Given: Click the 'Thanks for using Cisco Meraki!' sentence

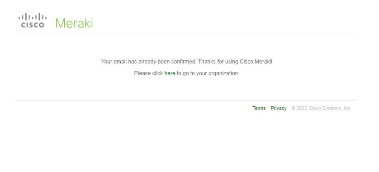Looking at the screenshot, I should [x=235, y=62].
